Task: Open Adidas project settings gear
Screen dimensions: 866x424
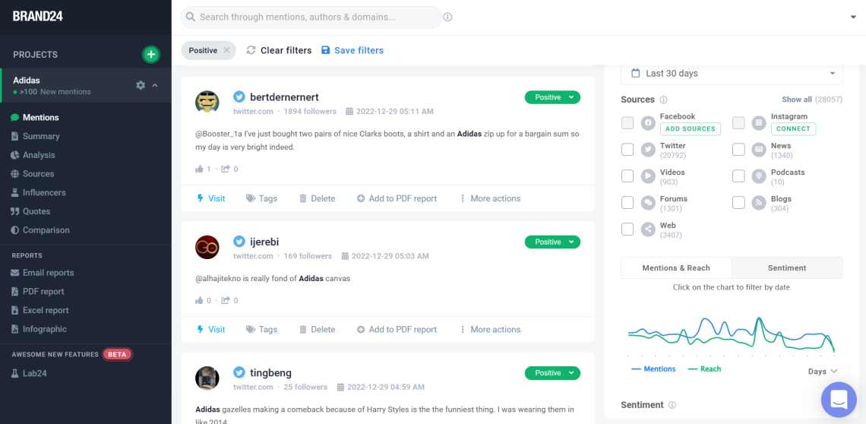Action: click(141, 85)
